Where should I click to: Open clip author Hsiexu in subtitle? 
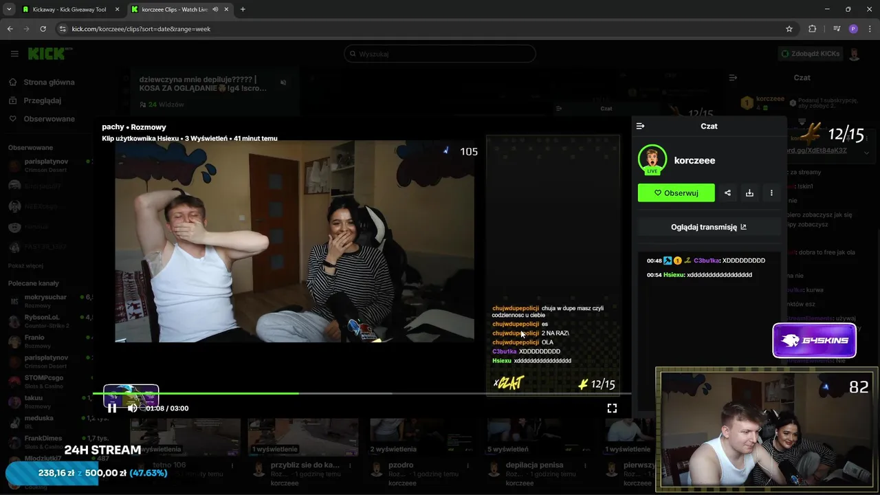click(168, 138)
